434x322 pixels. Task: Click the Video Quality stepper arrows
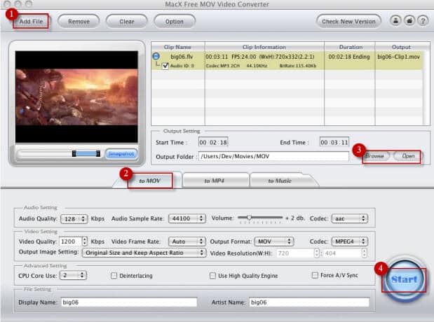tap(85, 241)
